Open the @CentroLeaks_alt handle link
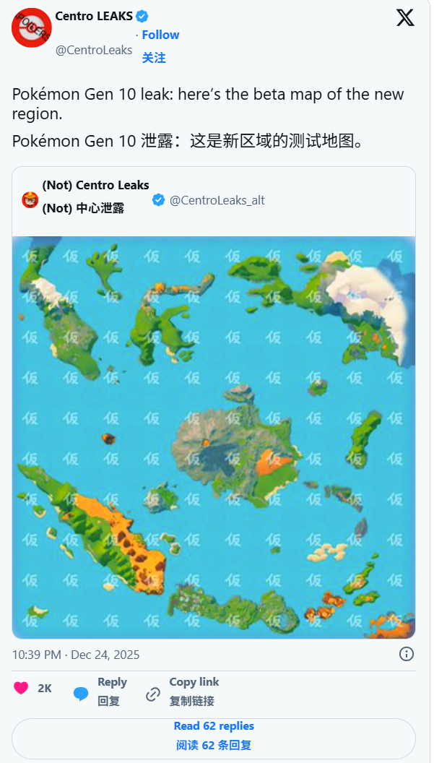This screenshot has width=447, height=763. tap(217, 200)
